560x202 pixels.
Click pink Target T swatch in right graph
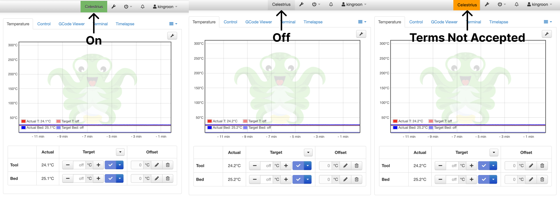[x=431, y=121]
